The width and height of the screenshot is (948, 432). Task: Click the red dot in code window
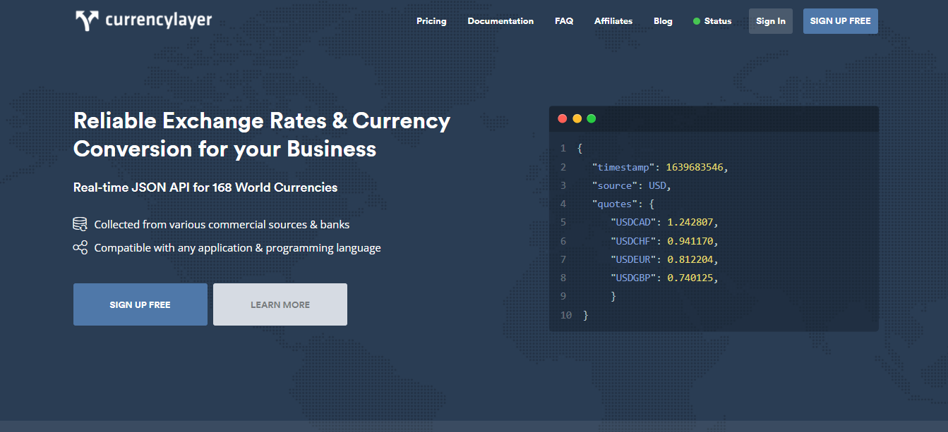pos(563,118)
